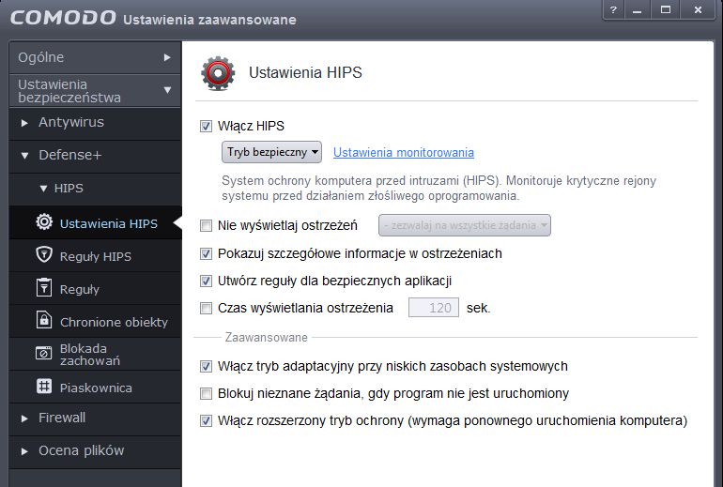This screenshot has height=487, width=723.
Task: Click the Reguły HIPS shield icon
Action: [44, 254]
